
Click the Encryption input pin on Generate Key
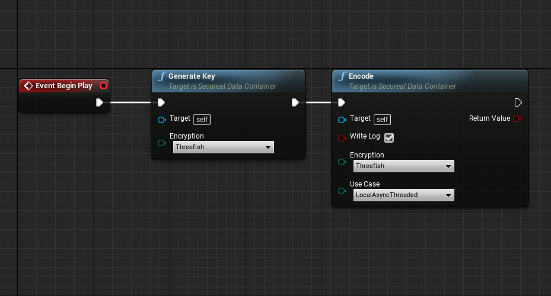click(x=161, y=143)
